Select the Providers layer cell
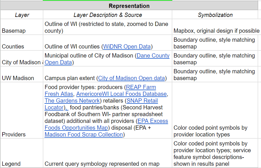 pyautogui.click(x=22, y=110)
